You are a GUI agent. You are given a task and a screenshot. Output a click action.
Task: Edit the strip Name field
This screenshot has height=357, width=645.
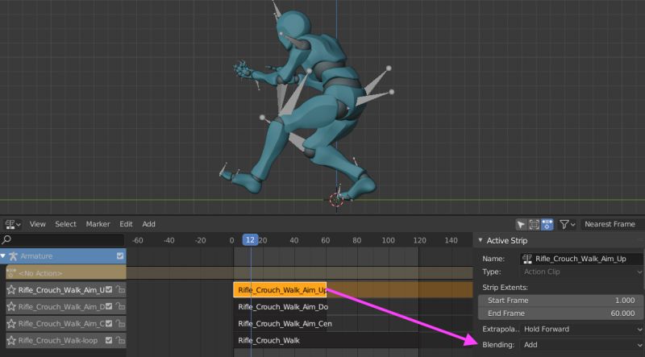[581, 259]
